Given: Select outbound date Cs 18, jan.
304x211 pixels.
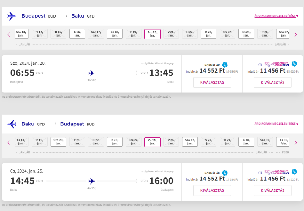Looking at the screenshot, I should (x=115, y=34).
